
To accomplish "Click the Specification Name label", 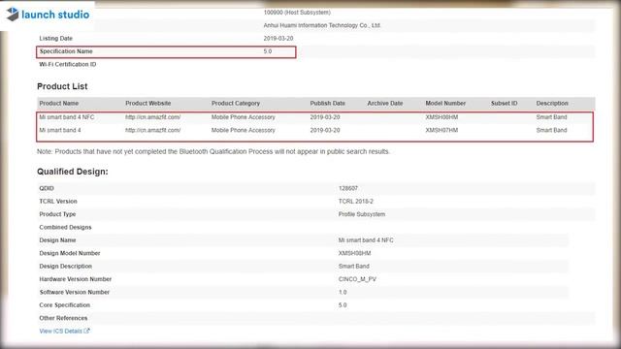I will 66,51.
